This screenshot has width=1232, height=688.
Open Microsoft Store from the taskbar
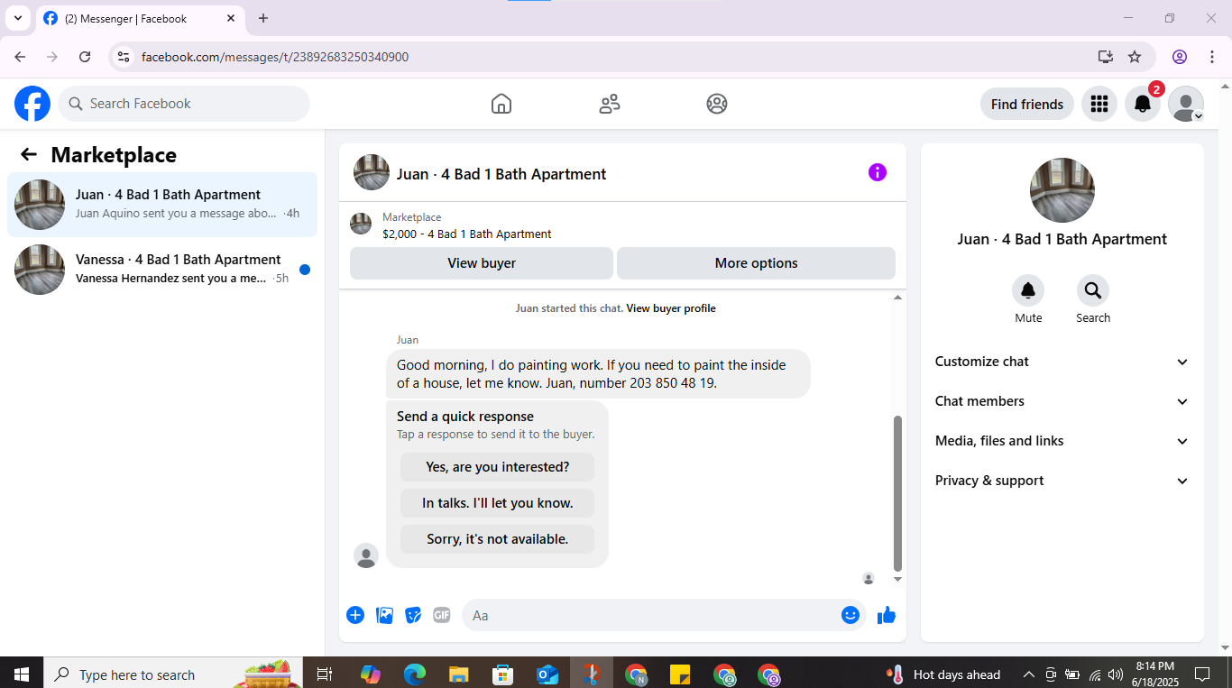point(502,674)
